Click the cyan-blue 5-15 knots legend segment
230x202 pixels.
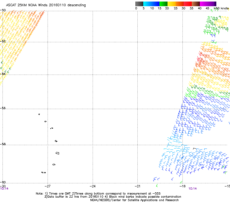[151, 4]
